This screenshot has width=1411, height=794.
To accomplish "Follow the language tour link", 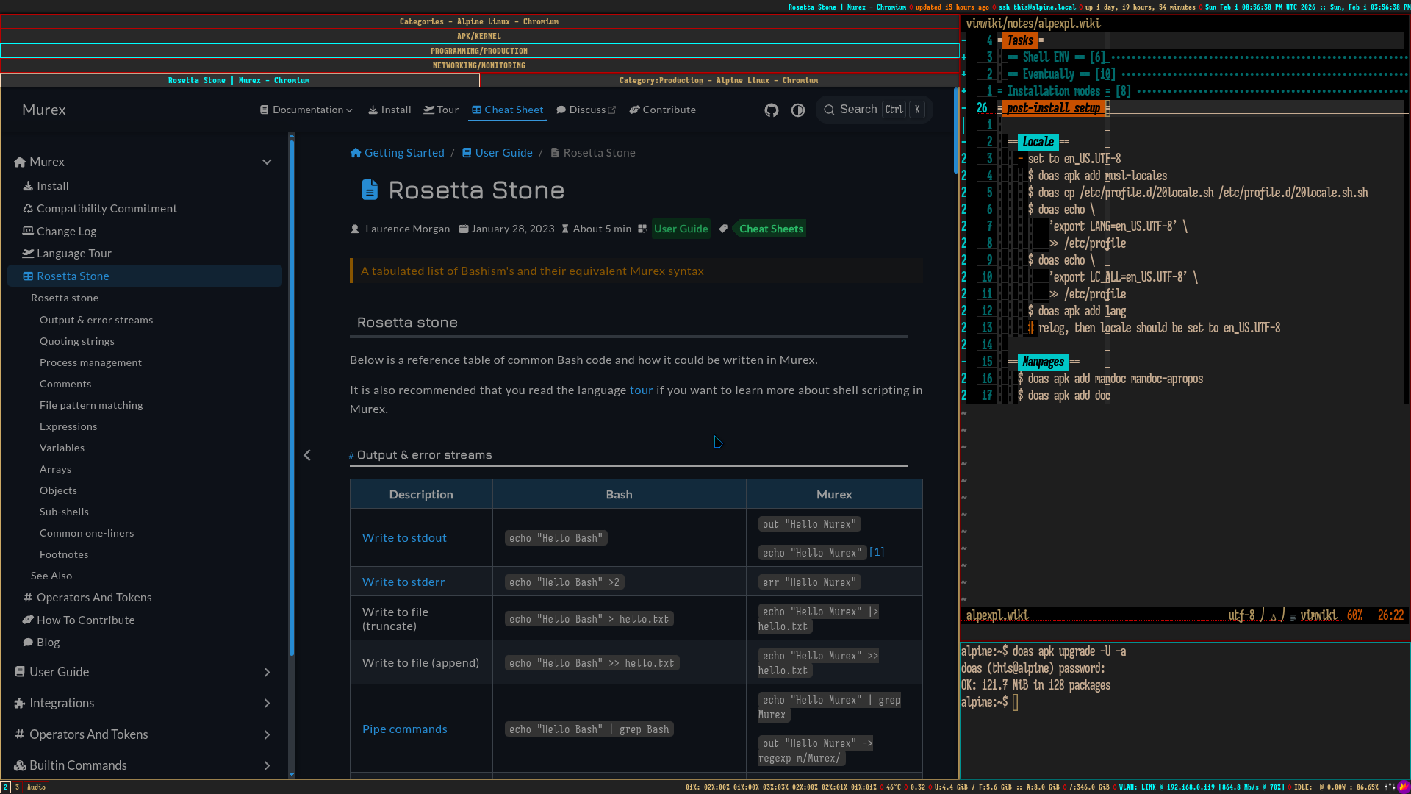I will (x=641, y=390).
